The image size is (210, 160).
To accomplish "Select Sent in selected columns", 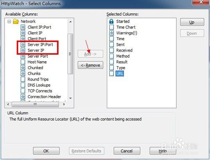I will coord(121,44).
